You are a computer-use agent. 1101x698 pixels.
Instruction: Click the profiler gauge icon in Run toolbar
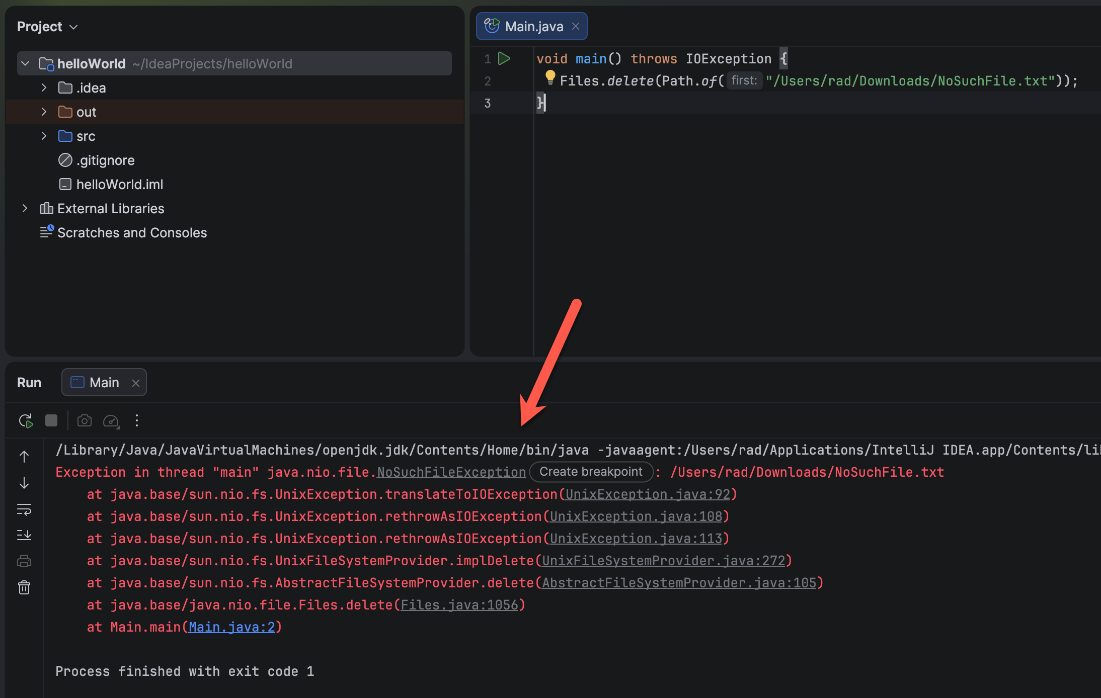coord(111,421)
